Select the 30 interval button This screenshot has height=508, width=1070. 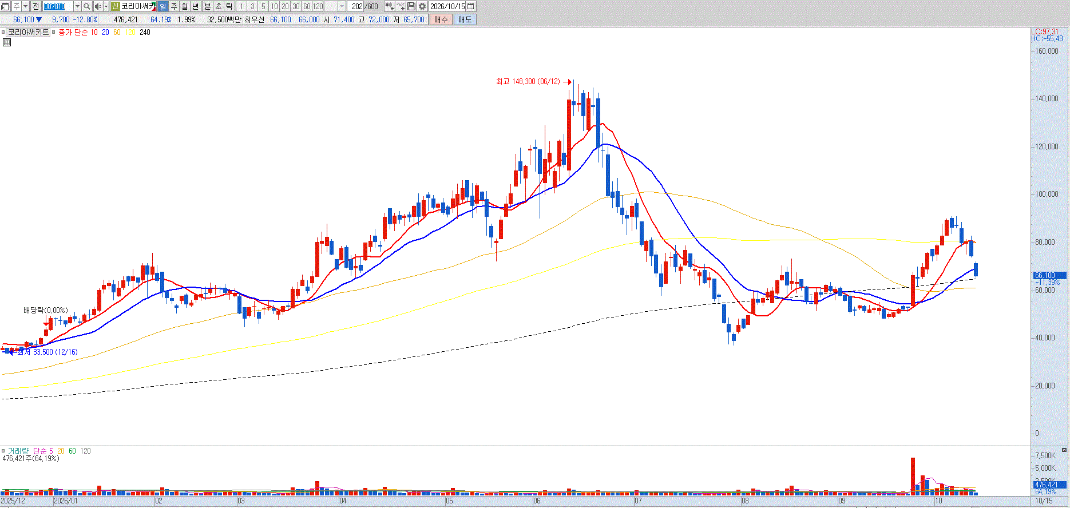[x=296, y=6]
